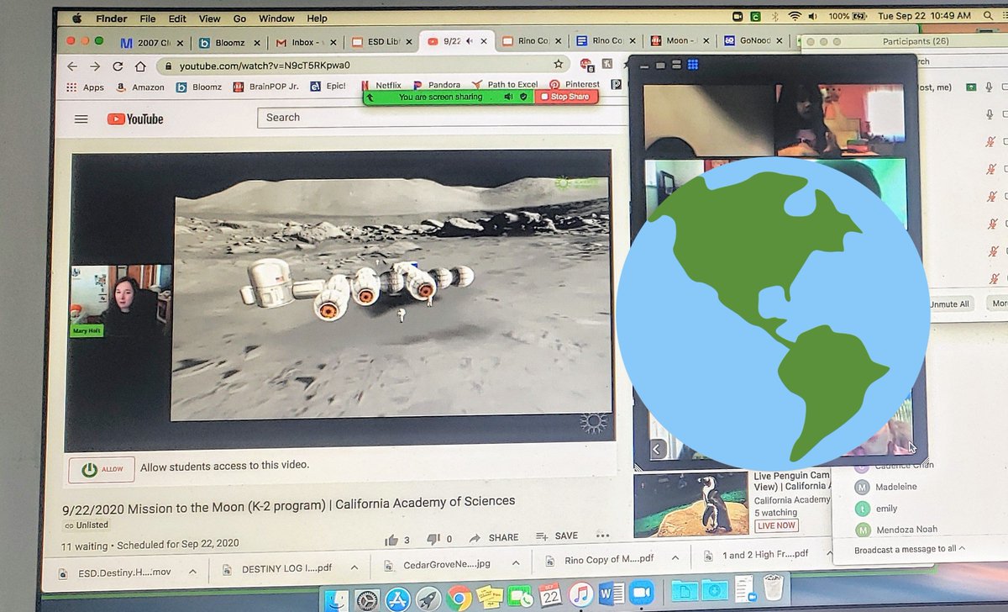Viewport: 1008px width, 612px height.
Task: Open the 1 and 2 High Fr....pdf download
Action: (x=756, y=555)
